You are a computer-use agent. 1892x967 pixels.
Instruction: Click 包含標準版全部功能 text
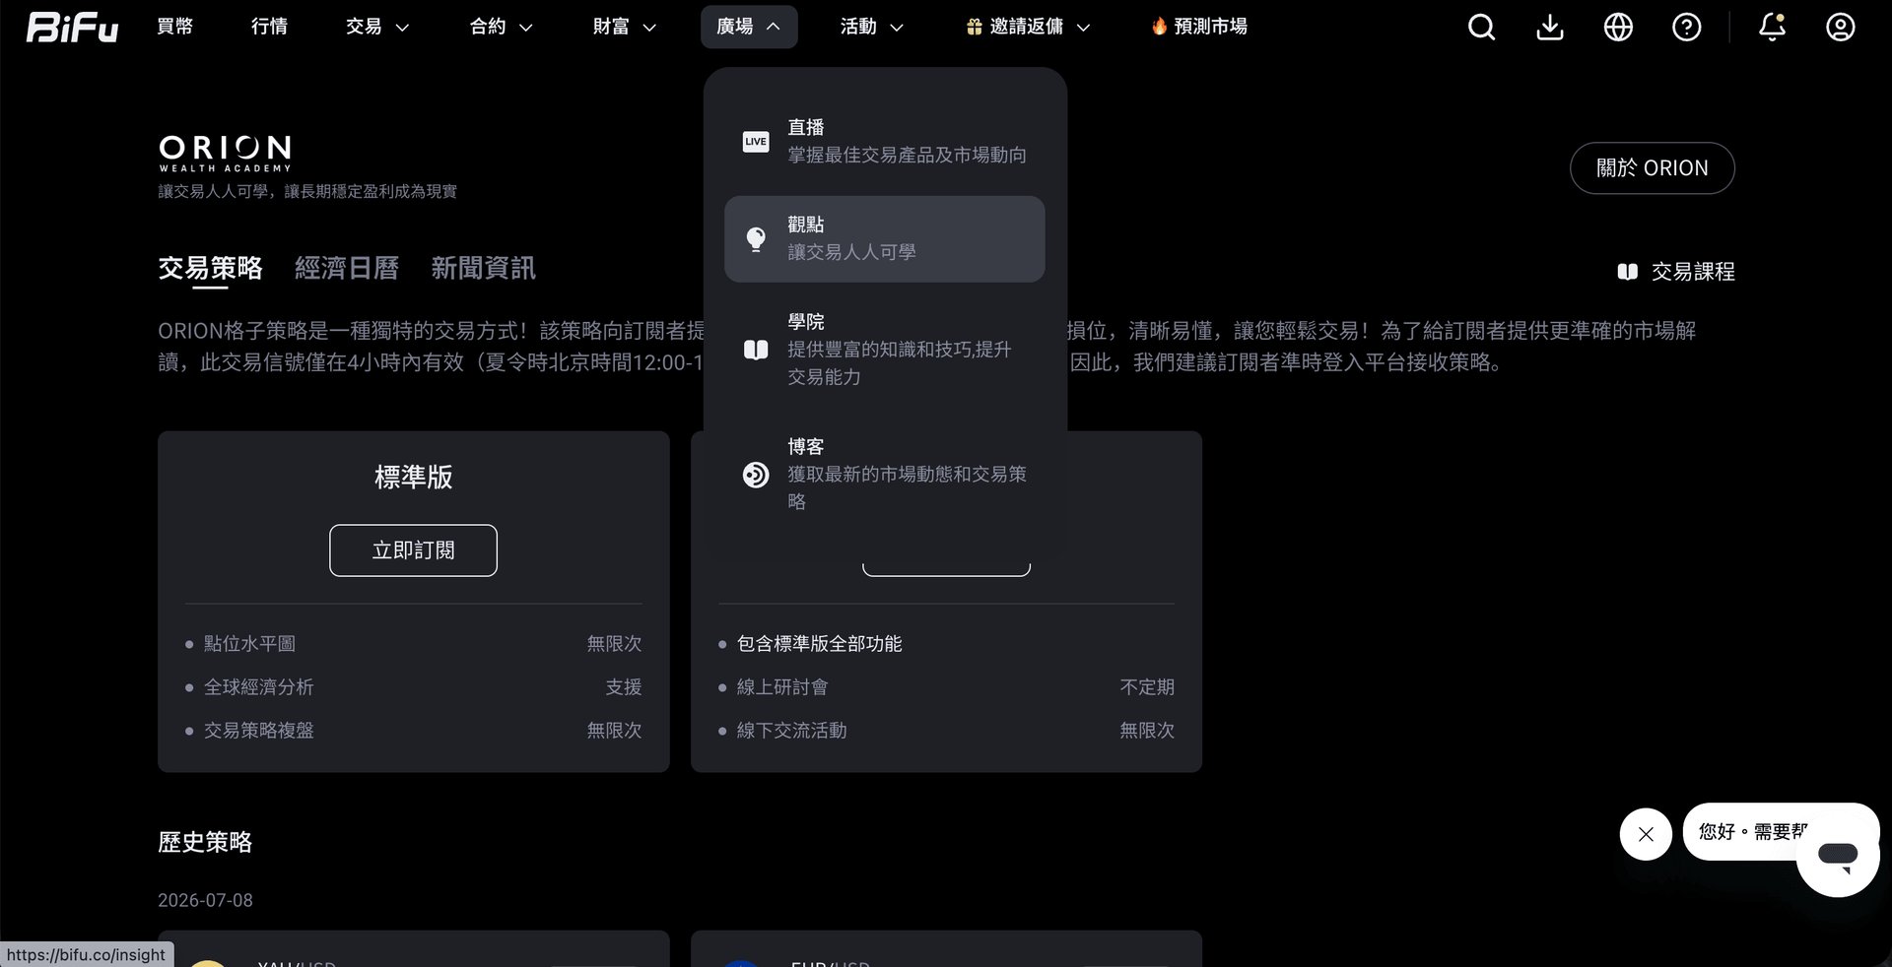click(x=819, y=644)
